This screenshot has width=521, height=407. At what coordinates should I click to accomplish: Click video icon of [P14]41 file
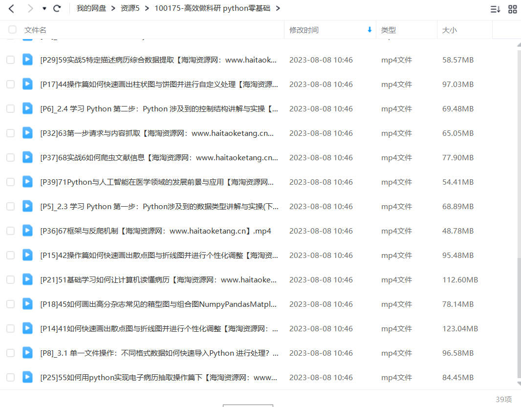[27, 328]
